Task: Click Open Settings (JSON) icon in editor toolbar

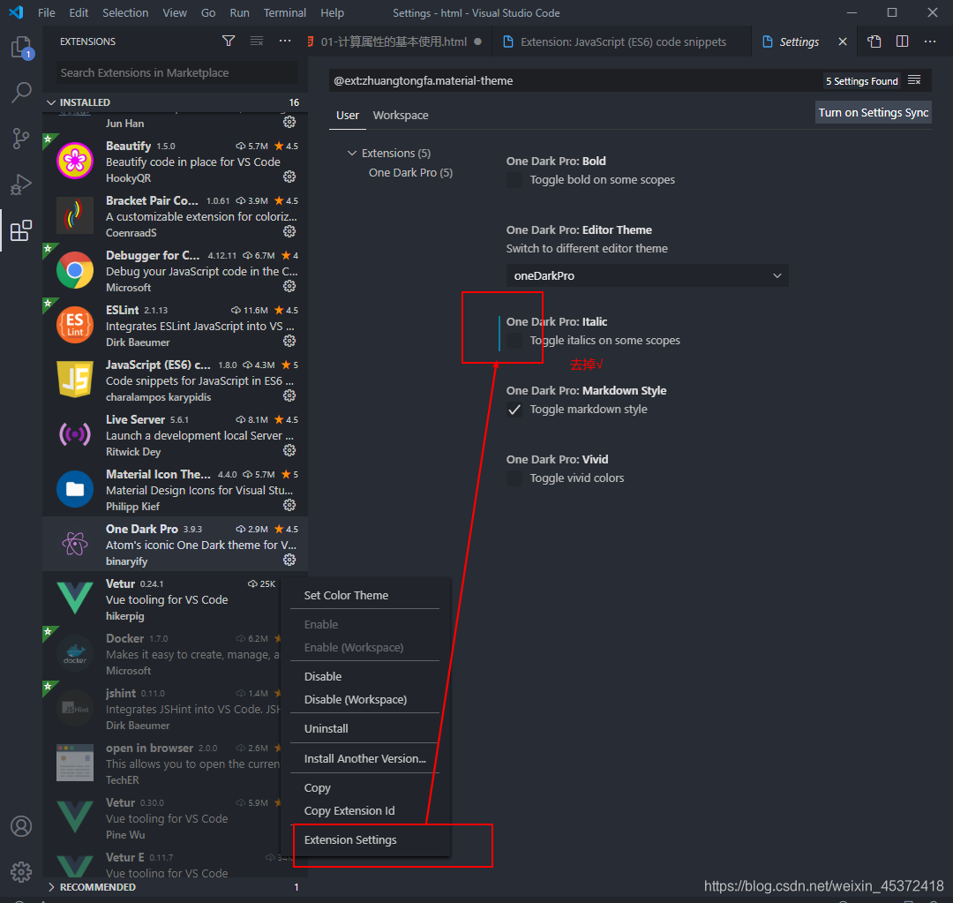Action: click(x=874, y=41)
